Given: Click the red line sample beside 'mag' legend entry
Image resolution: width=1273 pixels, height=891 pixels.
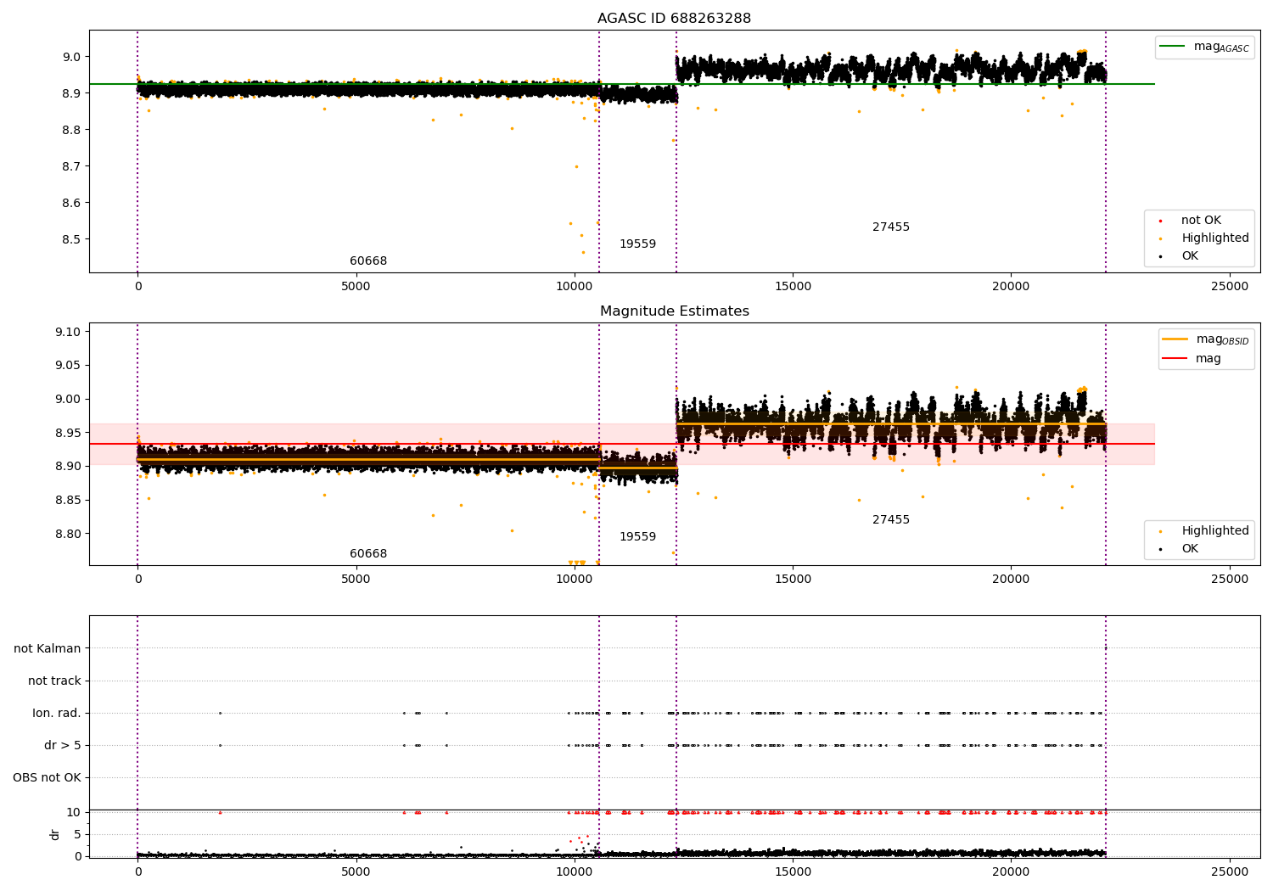Looking at the screenshot, I should click(1175, 358).
